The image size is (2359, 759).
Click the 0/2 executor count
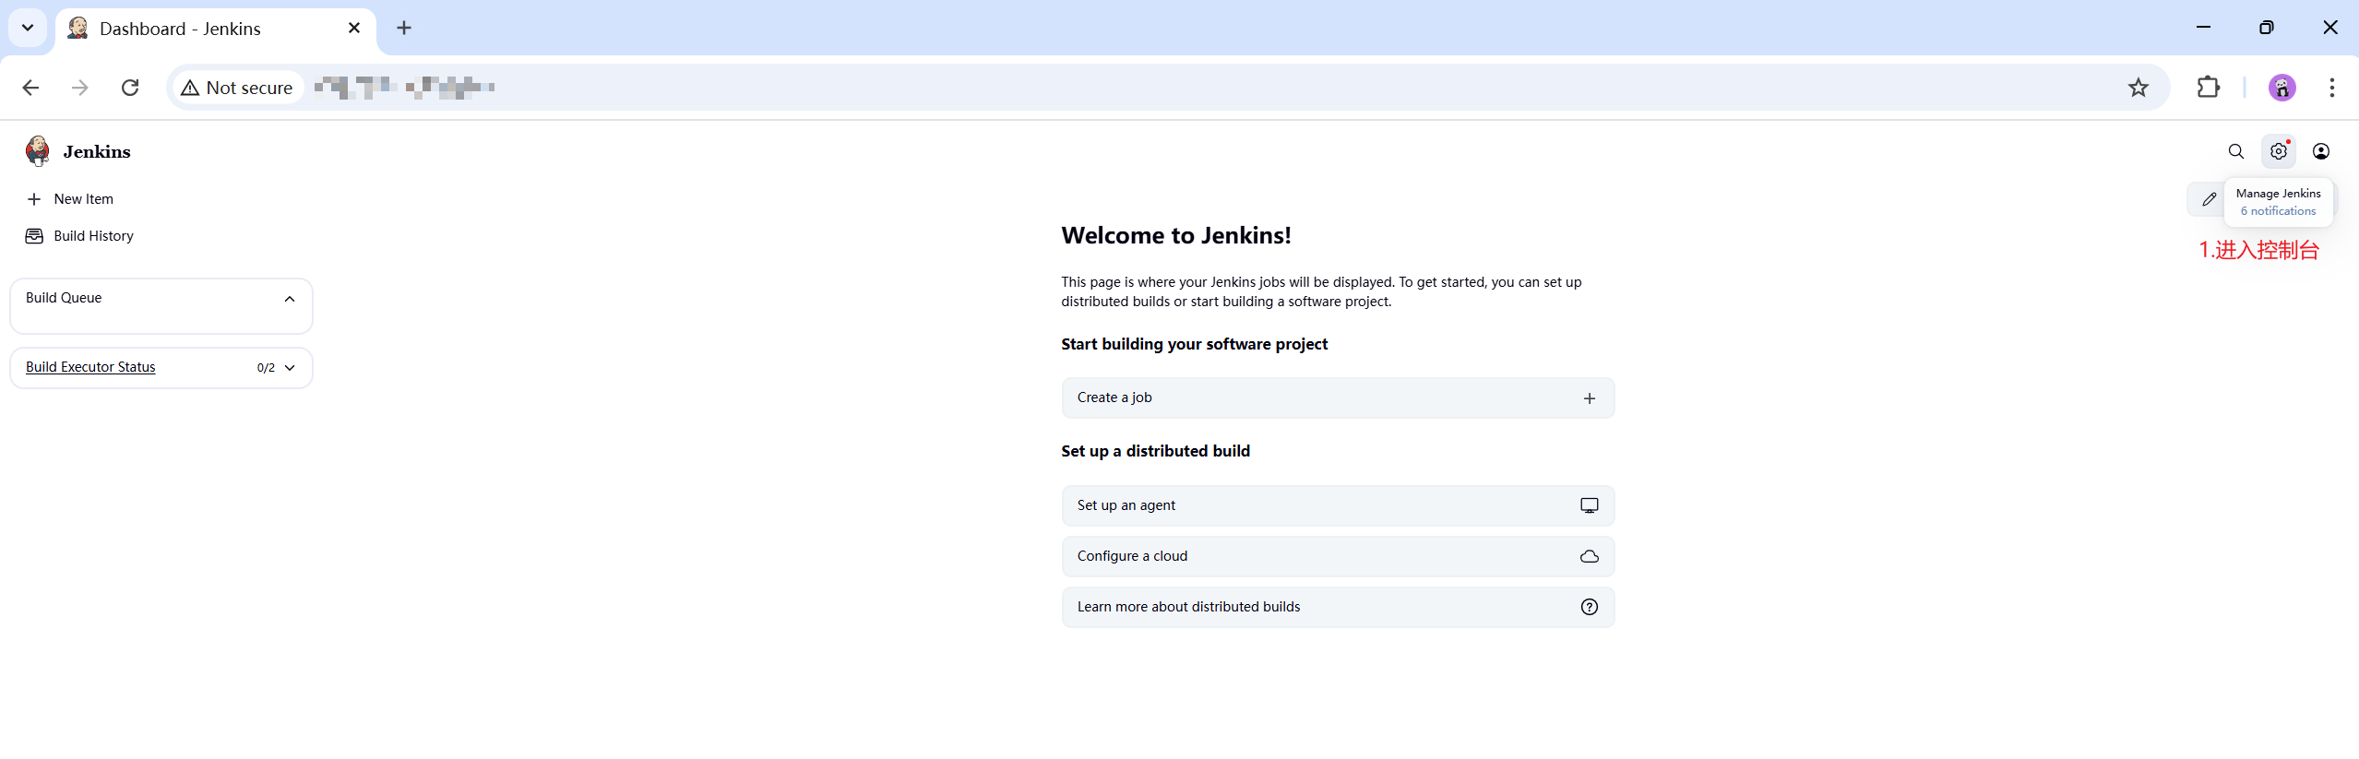(266, 368)
